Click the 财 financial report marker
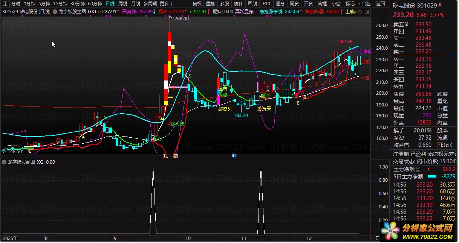The image size is (459, 243). tap(234, 156)
